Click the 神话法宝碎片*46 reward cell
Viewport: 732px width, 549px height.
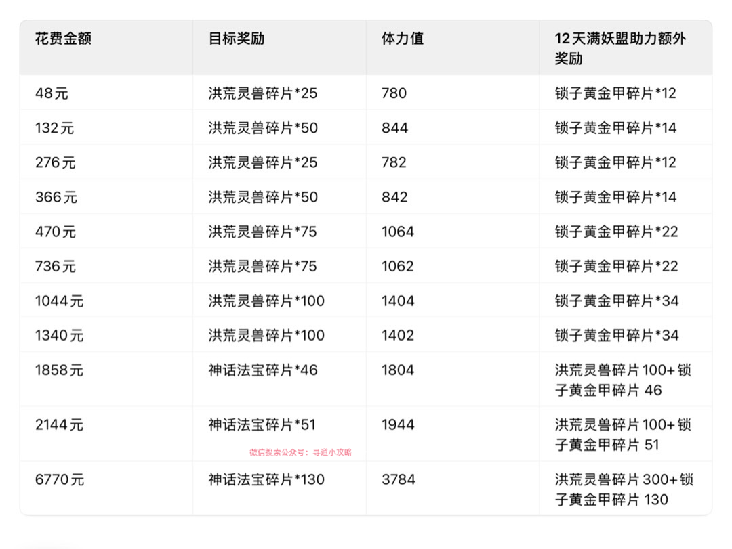pyautogui.click(x=263, y=370)
